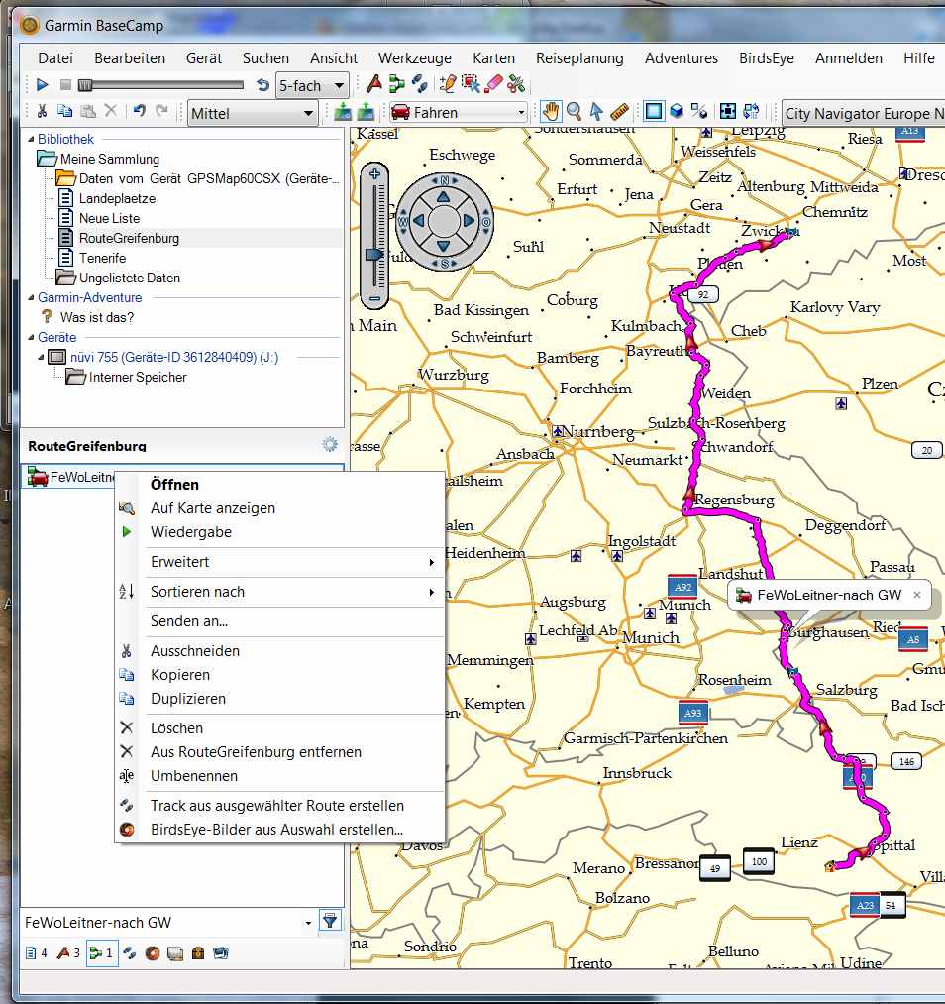Screen dimensions: 945x1004
Task: Activate the hand pan tool
Action: coord(550,111)
